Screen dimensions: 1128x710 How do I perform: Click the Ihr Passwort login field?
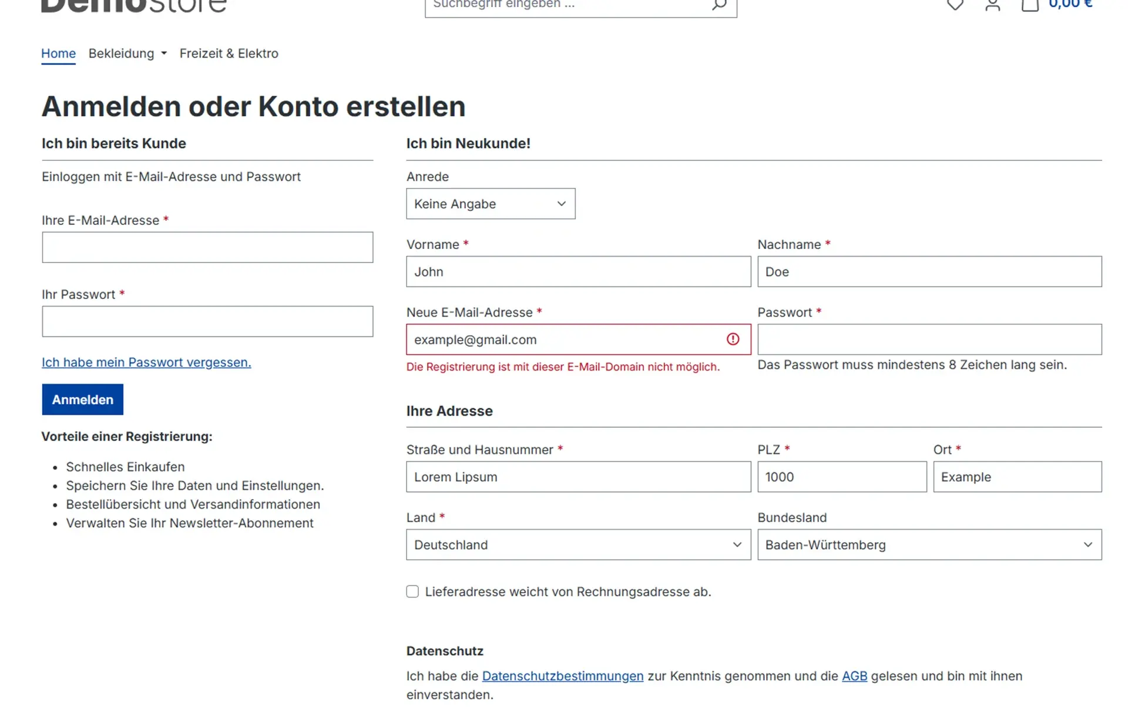[207, 321]
